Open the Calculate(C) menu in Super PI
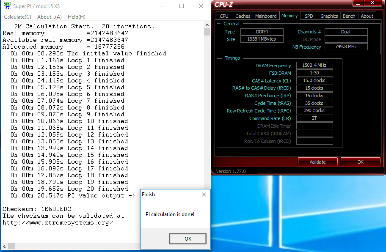 (17, 17)
